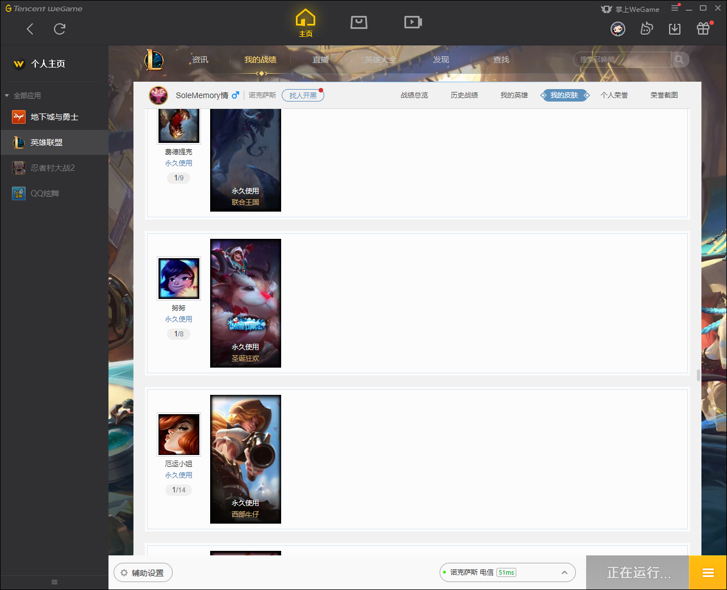Click 费德提克 champion portrait
The image size is (727, 590).
tap(179, 125)
